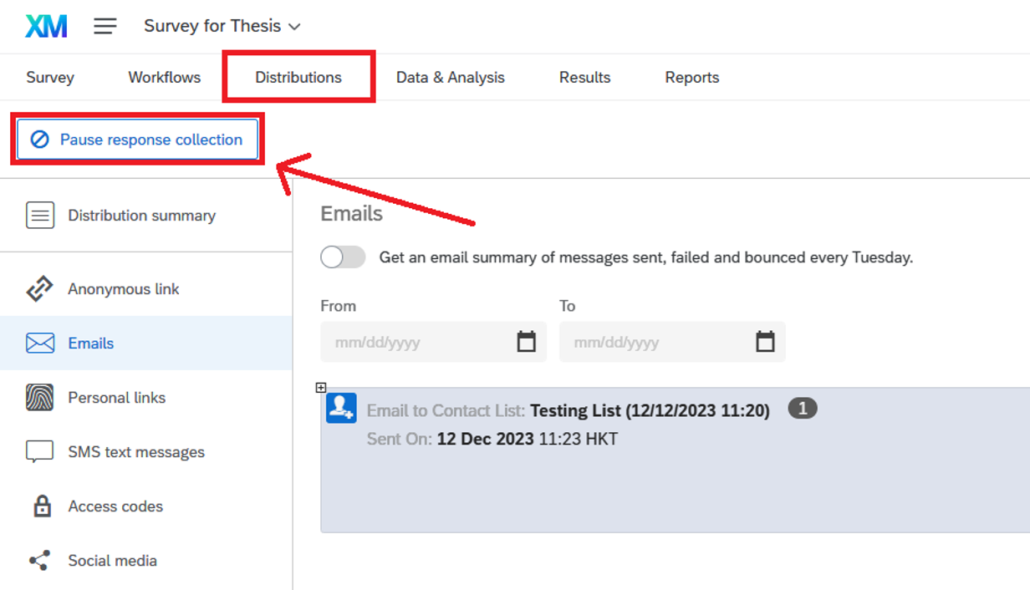Click the Distribution summary list icon
Viewport: 1030px width, 590px height.
pos(40,216)
